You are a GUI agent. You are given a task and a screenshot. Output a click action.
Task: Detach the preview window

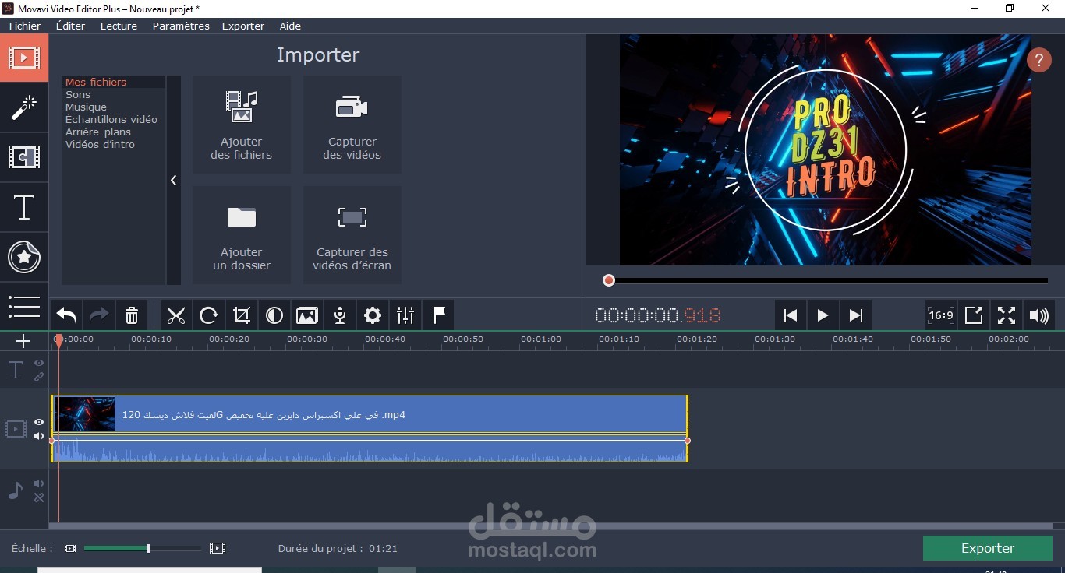(974, 315)
